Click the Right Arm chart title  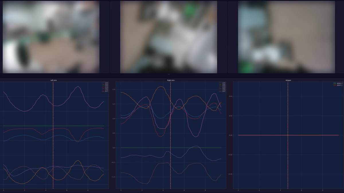point(171,81)
